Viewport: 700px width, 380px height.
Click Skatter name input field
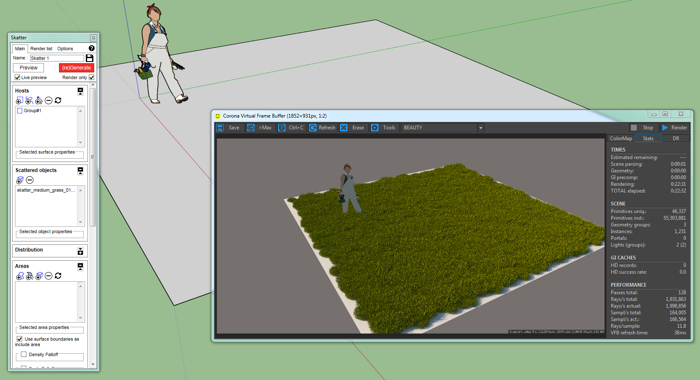pos(57,58)
